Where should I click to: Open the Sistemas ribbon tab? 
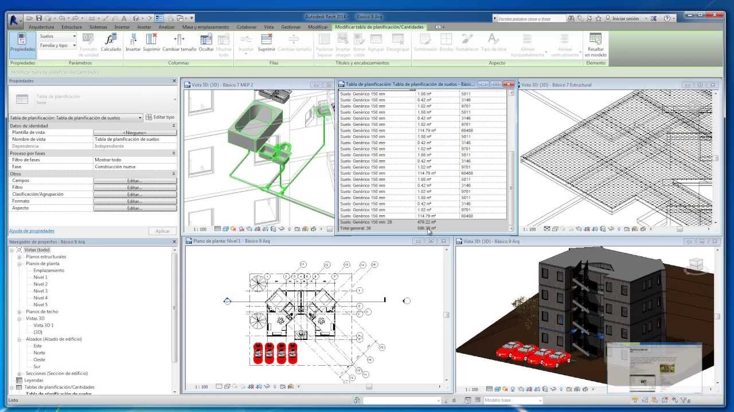(x=98, y=27)
